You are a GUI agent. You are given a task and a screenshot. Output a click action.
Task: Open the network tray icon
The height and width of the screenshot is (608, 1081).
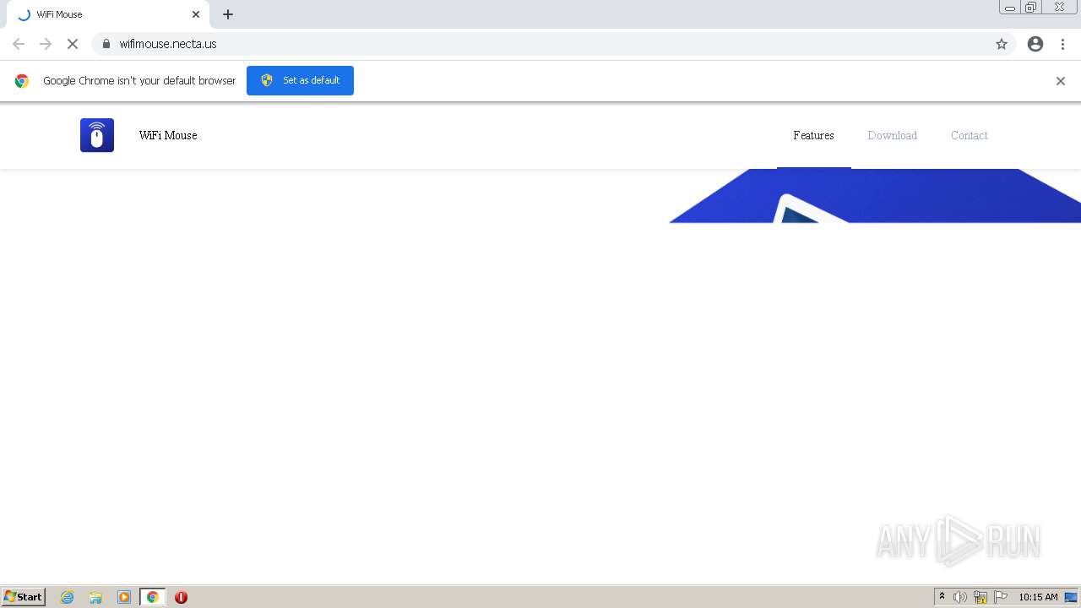pyautogui.click(x=981, y=597)
